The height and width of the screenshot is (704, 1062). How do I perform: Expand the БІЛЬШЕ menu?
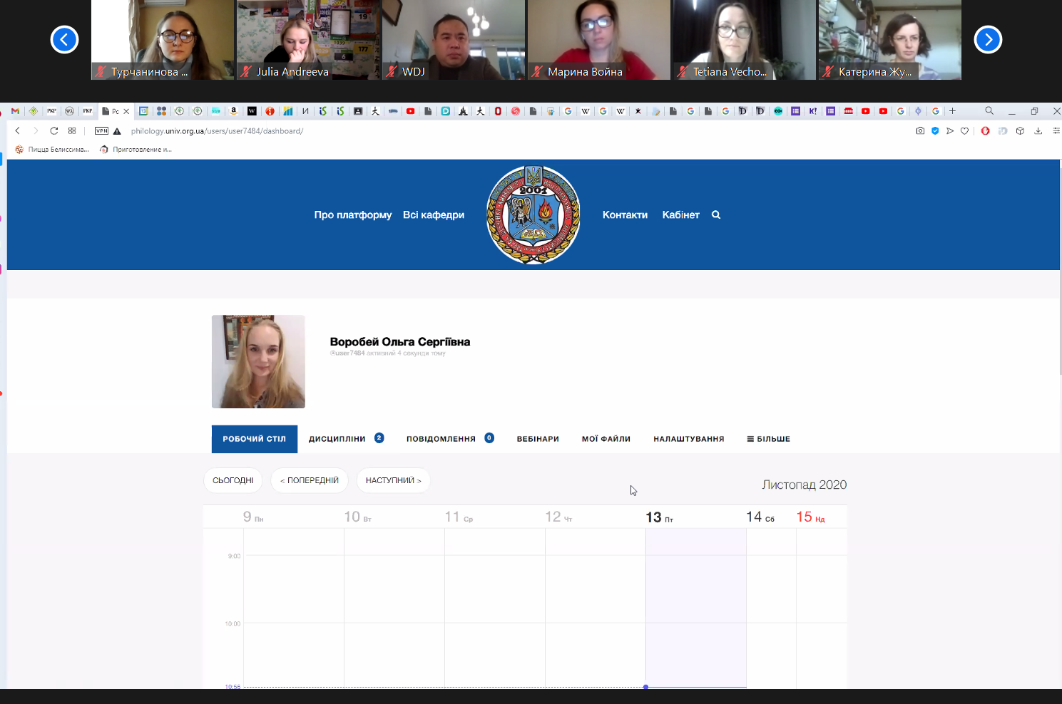click(768, 439)
